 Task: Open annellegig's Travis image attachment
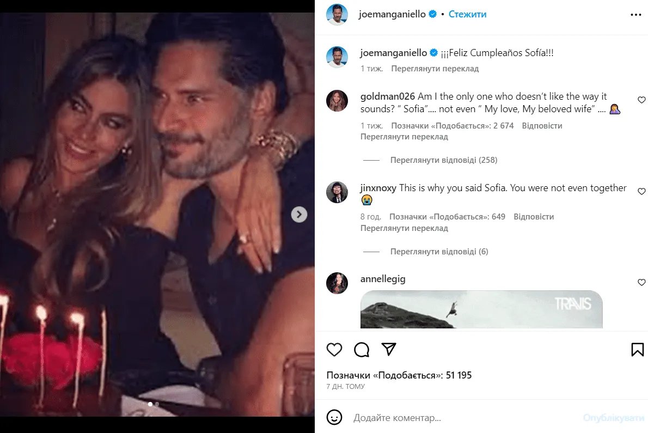pyautogui.click(x=481, y=309)
